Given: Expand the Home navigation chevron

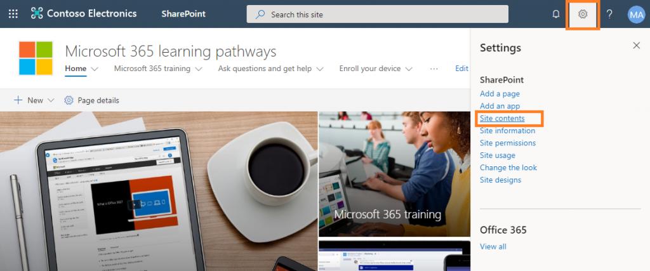Looking at the screenshot, I should pos(95,69).
